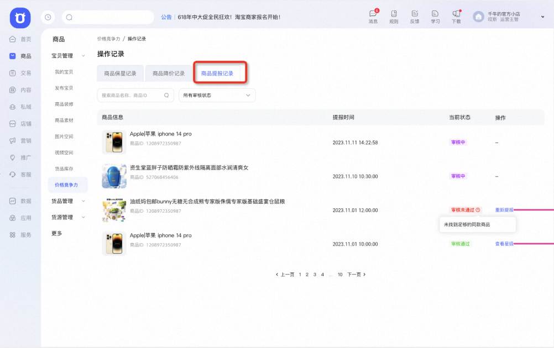
Task: Expand the account dropdown arrow
Action: pyautogui.click(x=543, y=17)
